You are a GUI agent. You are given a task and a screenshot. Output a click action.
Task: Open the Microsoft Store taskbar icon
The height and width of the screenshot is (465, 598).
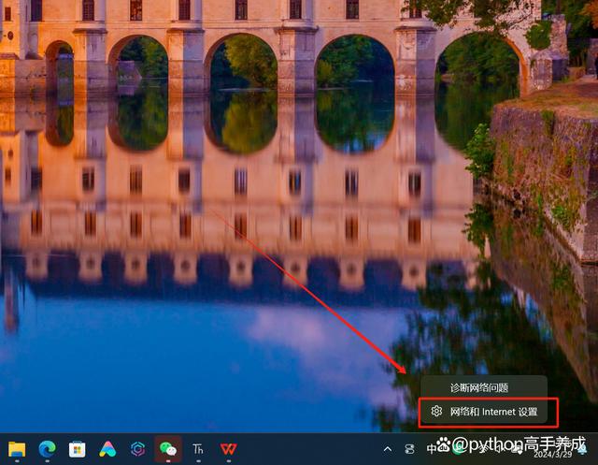pyautogui.click(x=77, y=449)
